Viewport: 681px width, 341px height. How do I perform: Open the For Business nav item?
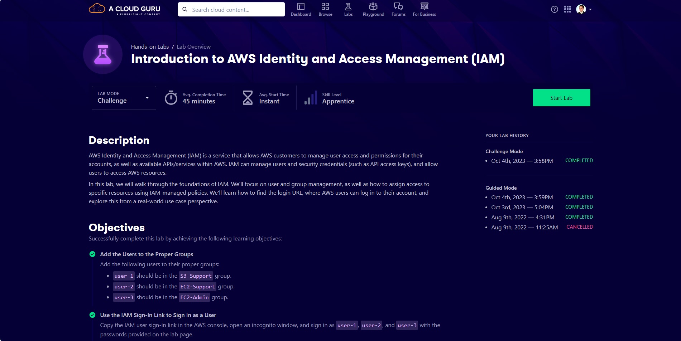pyautogui.click(x=424, y=10)
